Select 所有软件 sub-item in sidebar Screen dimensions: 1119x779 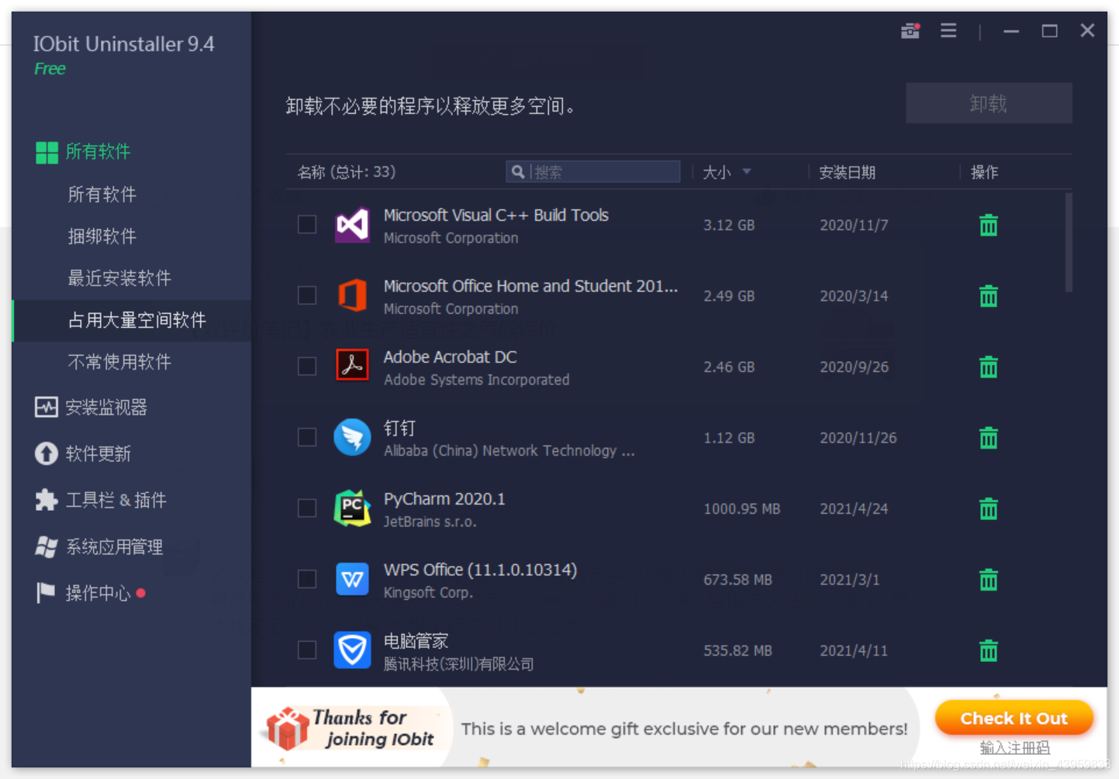(102, 195)
